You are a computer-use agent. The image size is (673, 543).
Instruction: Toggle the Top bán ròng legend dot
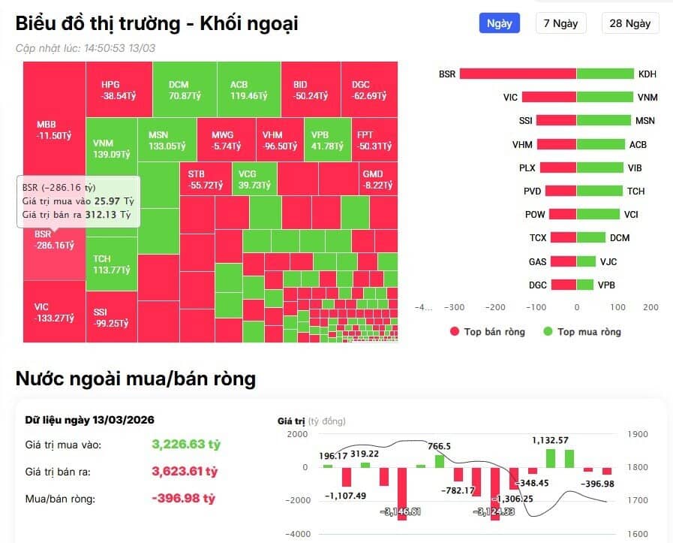coord(454,331)
